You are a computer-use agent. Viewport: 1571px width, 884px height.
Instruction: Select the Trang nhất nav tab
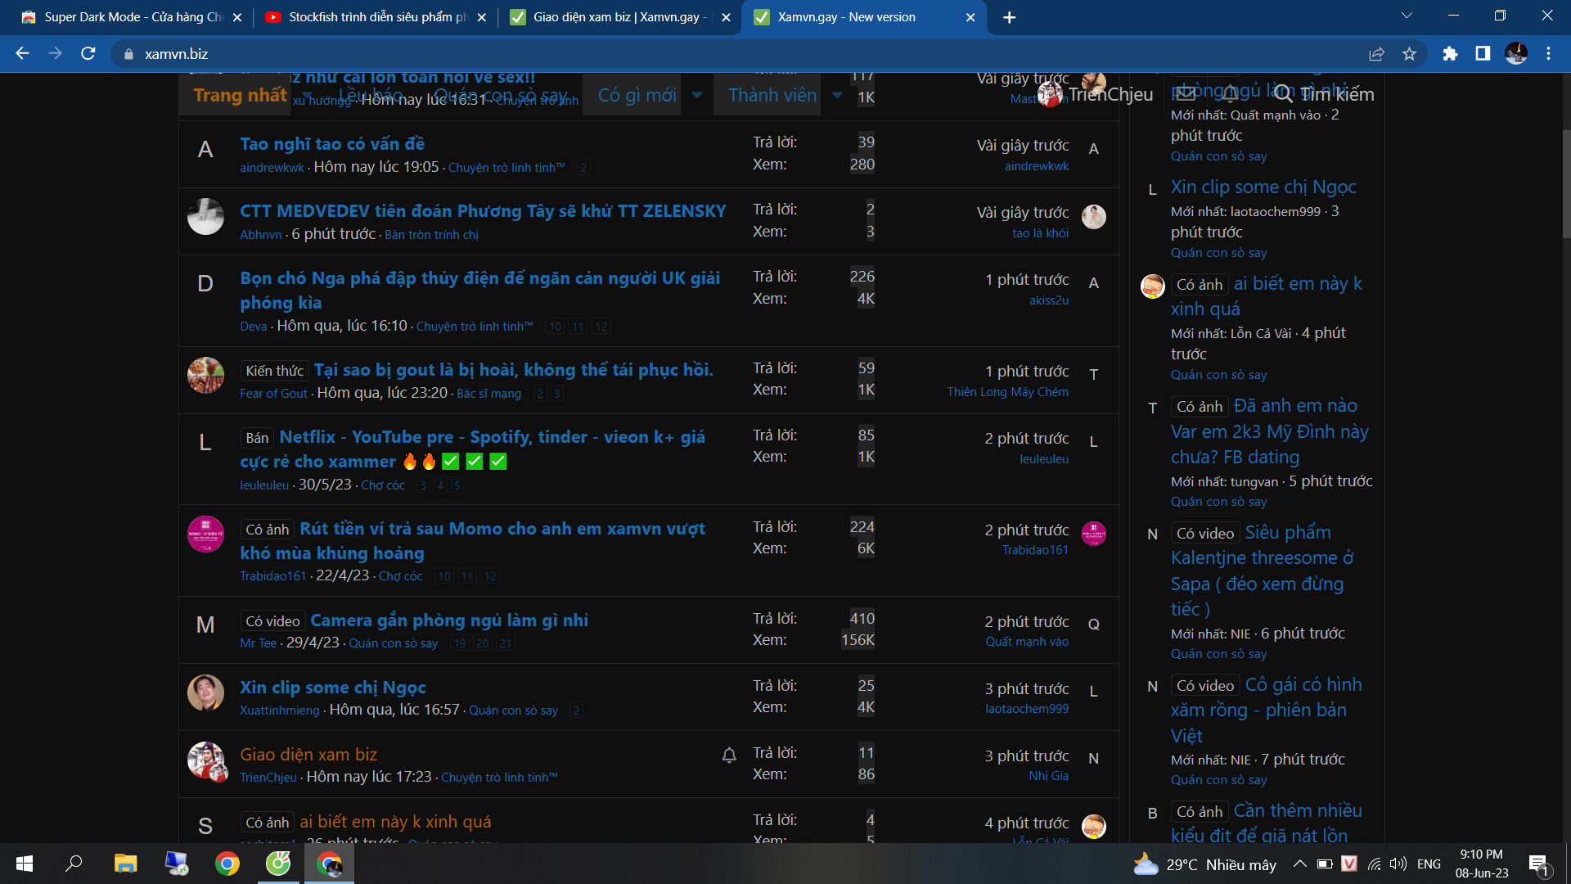pos(240,95)
